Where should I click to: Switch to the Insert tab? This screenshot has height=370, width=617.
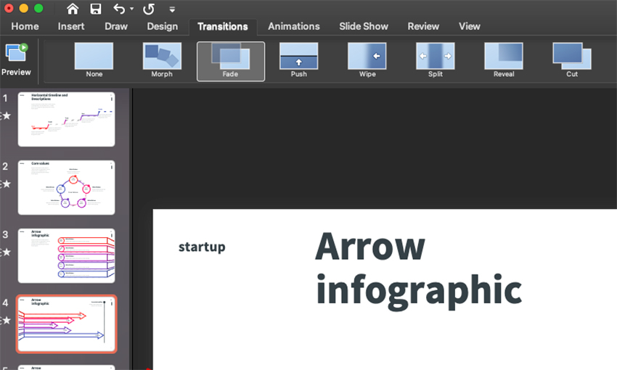coord(71,26)
